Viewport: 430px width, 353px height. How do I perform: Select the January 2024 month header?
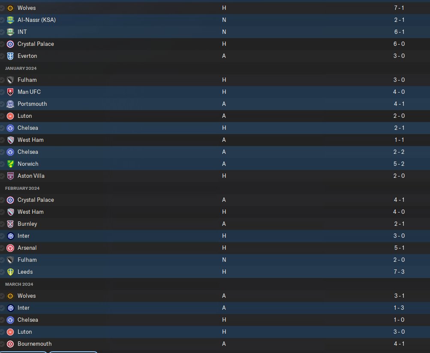[x=21, y=68]
